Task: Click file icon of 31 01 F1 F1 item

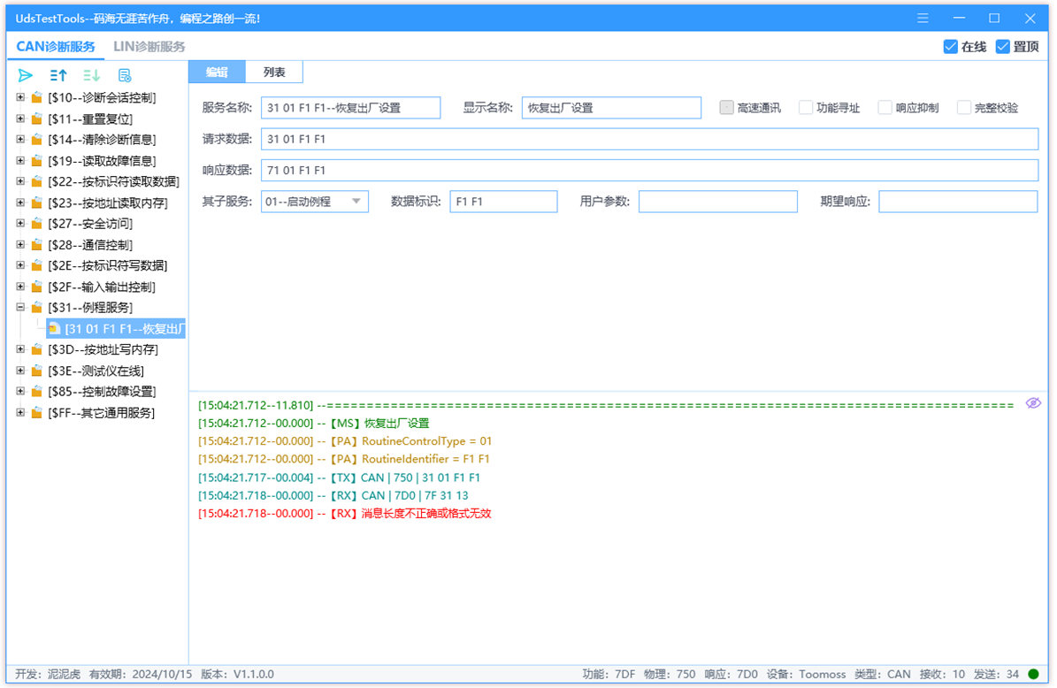Action: [x=55, y=329]
